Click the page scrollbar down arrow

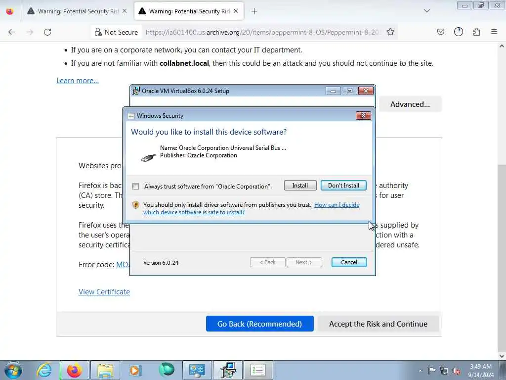point(502,356)
